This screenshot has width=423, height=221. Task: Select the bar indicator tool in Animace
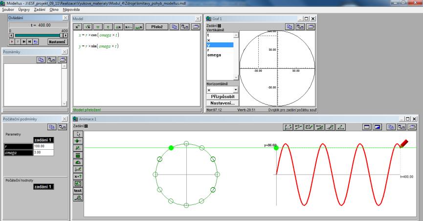(x=78, y=155)
